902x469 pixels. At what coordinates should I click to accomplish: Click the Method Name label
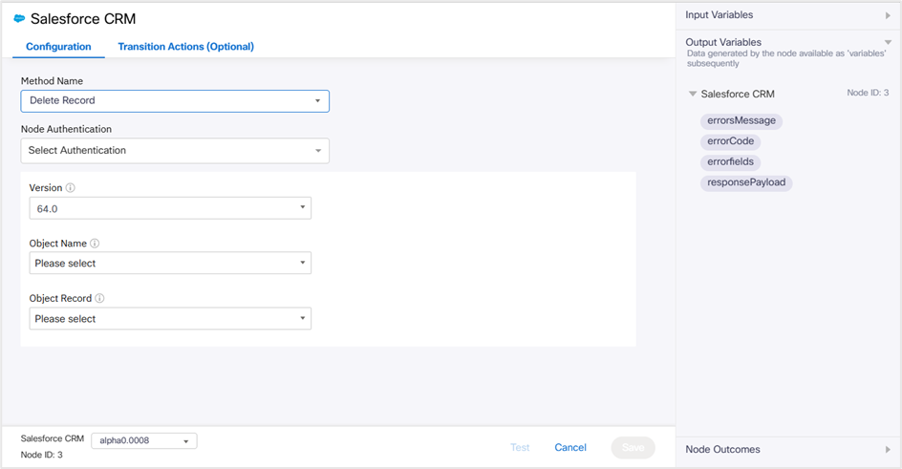coord(52,81)
